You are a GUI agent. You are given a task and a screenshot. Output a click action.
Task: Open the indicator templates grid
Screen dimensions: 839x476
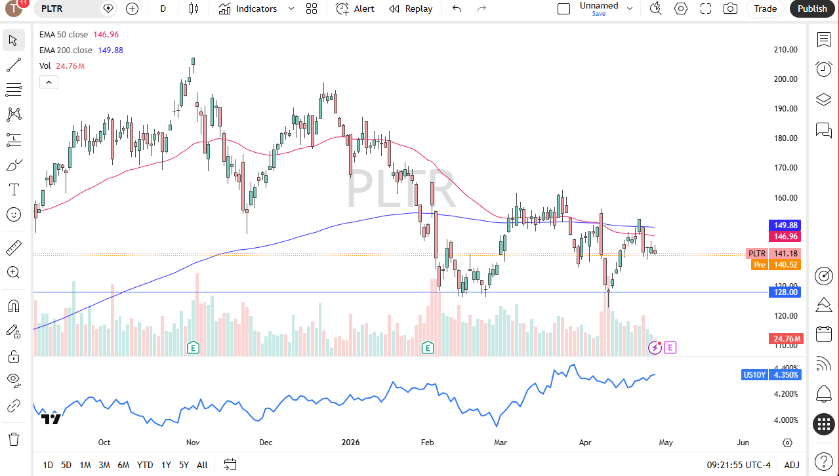[311, 9]
